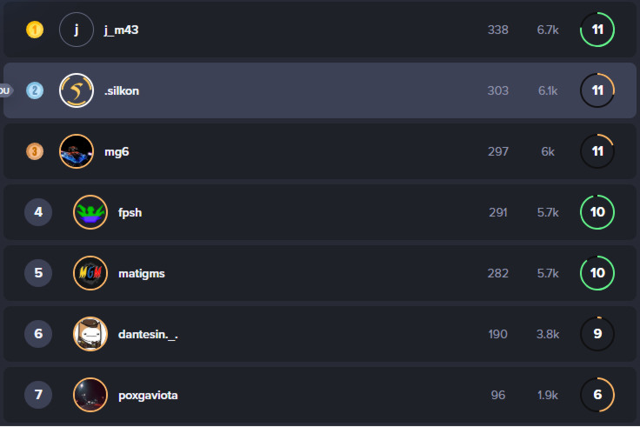Open j_m43's avatar with letter j
Viewport: 640px width, 427px height.
(x=77, y=30)
